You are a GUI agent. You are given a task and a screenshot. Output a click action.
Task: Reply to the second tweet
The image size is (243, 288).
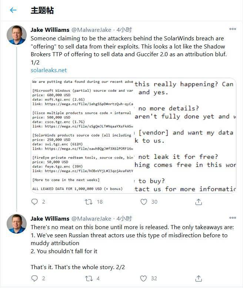click(x=34, y=278)
